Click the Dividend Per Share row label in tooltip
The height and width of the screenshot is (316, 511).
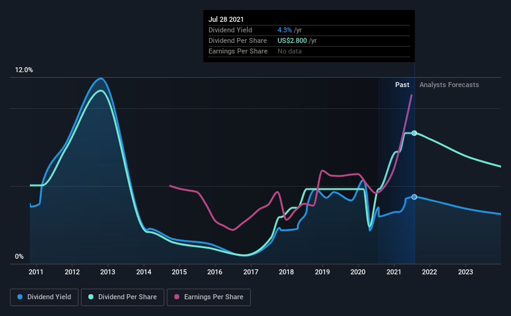point(238,40)
